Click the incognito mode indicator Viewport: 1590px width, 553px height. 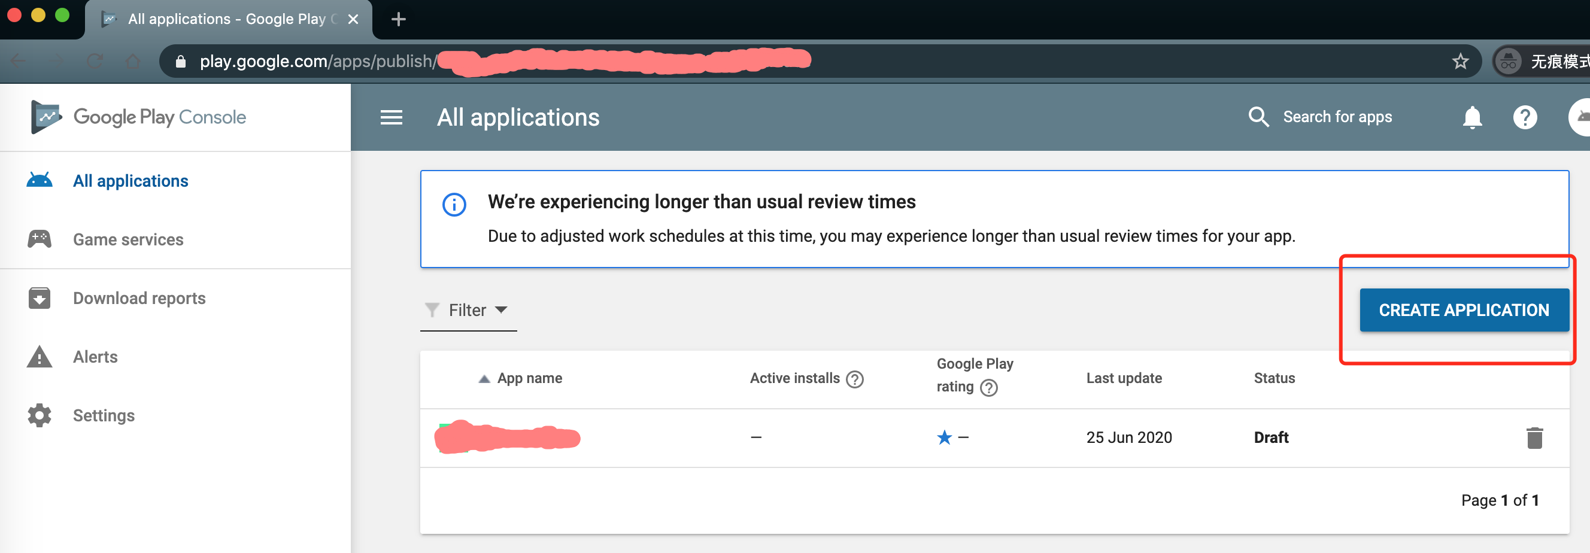1542,61
